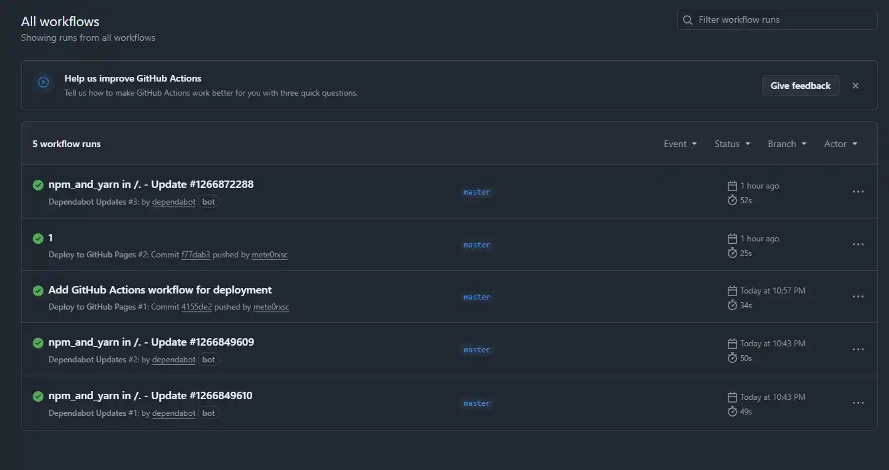Click master branch label on the run titled 1

(476, 245)
